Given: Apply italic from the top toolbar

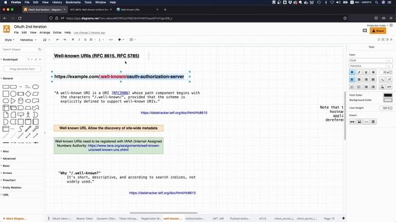Looking at the screenshot, I should (79, 39).
